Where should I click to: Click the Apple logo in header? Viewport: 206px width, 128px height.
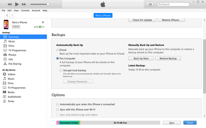(103, 4)
